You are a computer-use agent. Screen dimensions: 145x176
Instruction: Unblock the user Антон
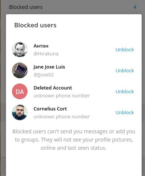click(x=124, y=49)
